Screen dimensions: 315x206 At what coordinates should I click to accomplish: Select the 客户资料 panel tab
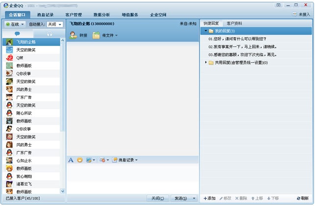[x=234, y=23]
